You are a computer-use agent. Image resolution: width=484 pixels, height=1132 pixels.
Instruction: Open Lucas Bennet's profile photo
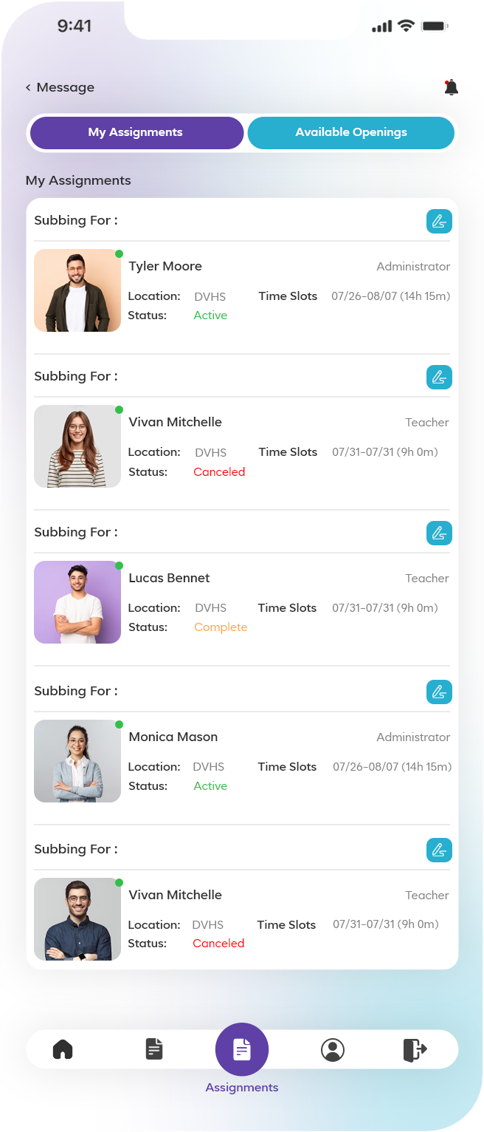click(x=77, y=602)
